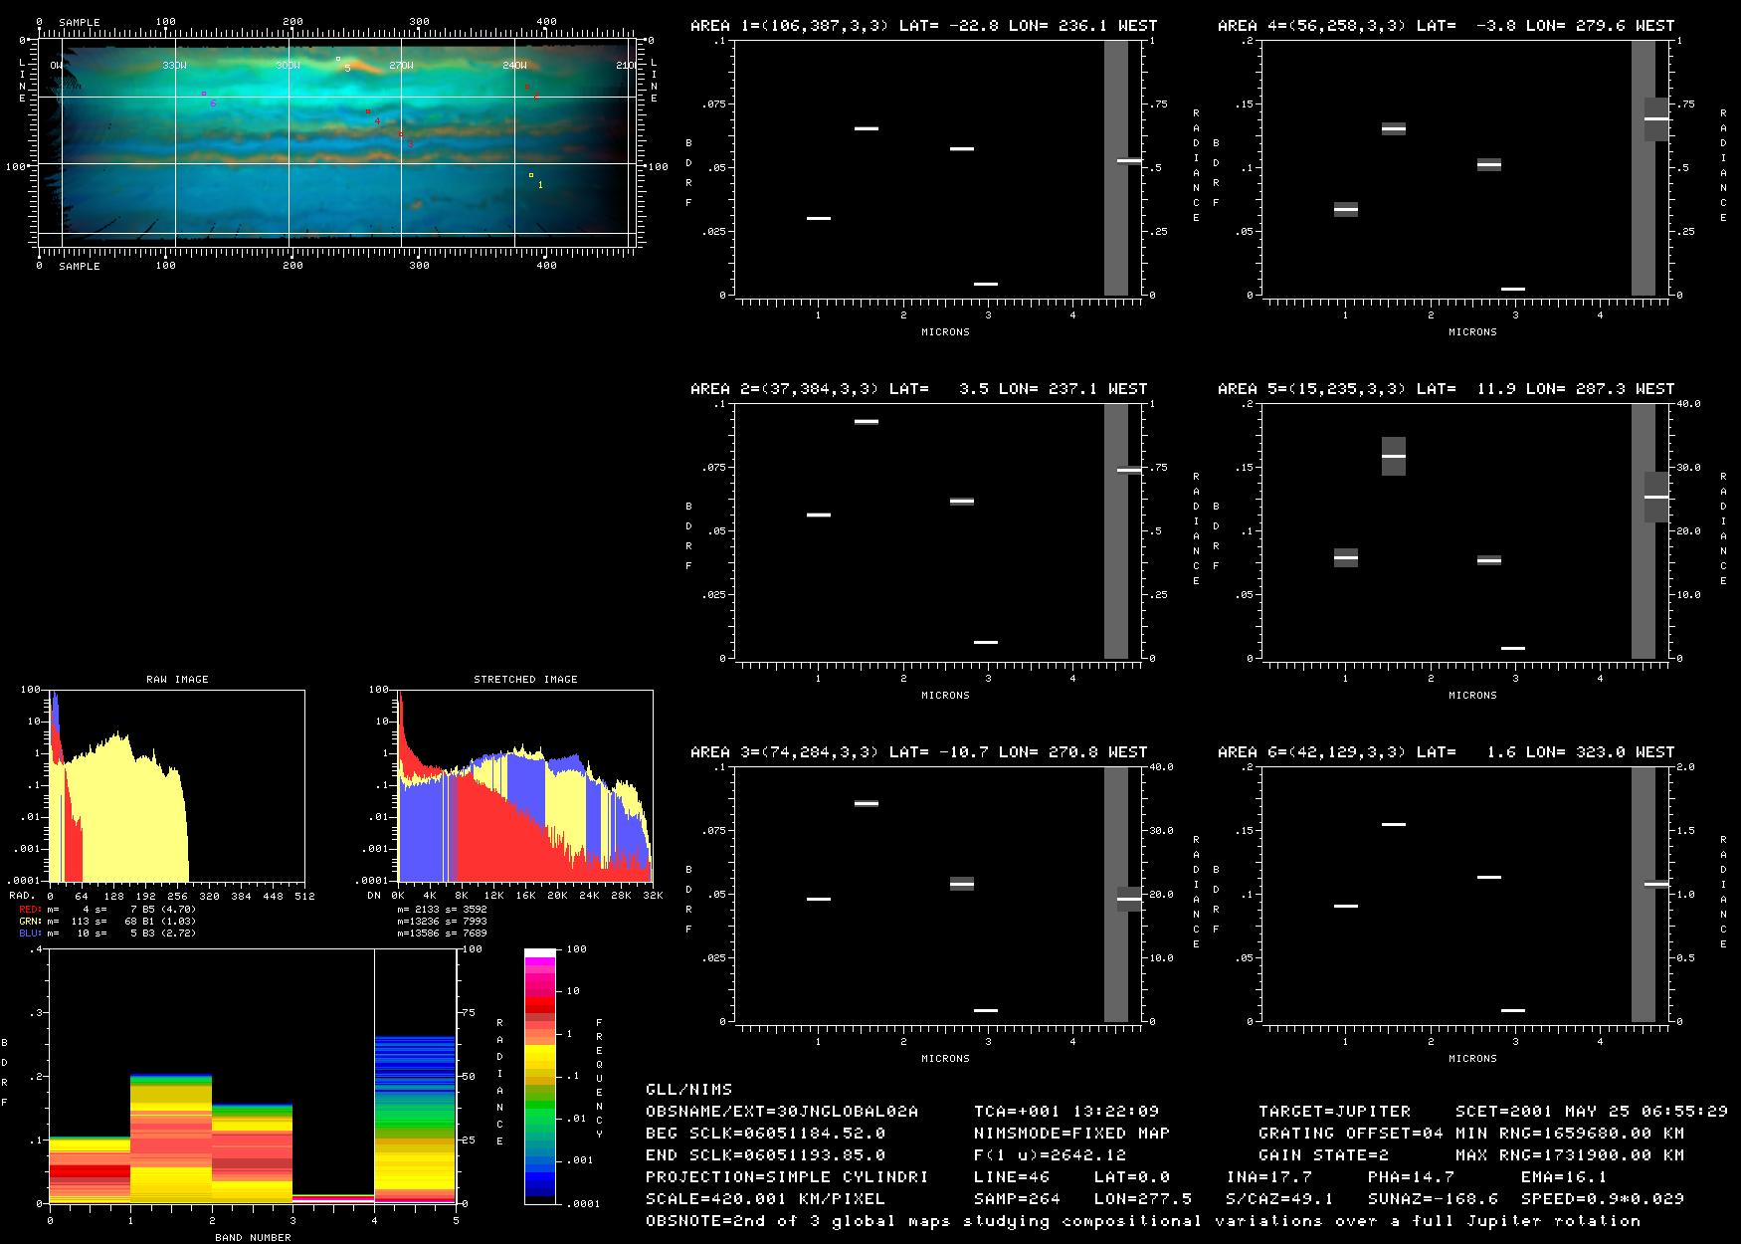The image size is (1741, 1244).
Task: Click the tall blue band 4–5 column in the band histogram
Action: click(x=415, y=1120)
